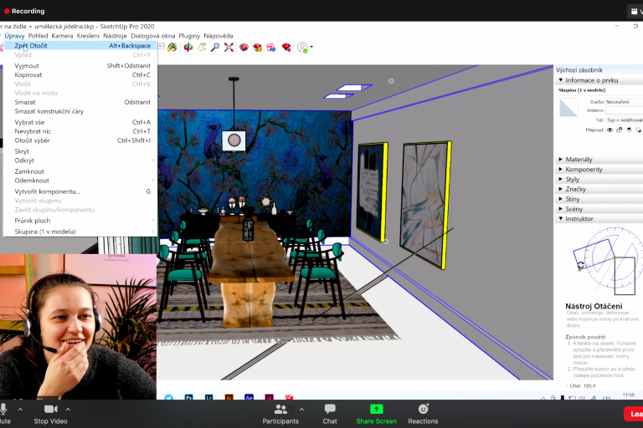643x428 pixels.
Task: Toggle the eye hidden toggle in entity info
Action: (610, 130)
